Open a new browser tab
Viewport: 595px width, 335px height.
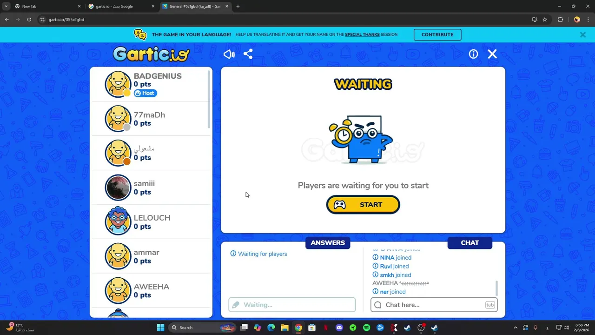pos(238,7)
